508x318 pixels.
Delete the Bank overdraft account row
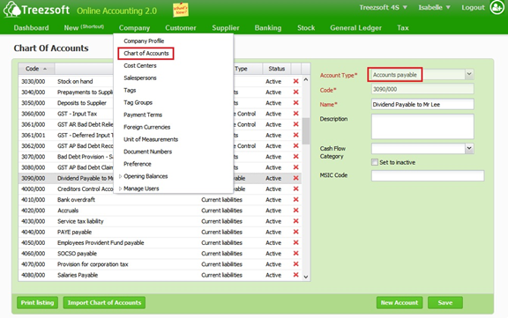[295, 200]
